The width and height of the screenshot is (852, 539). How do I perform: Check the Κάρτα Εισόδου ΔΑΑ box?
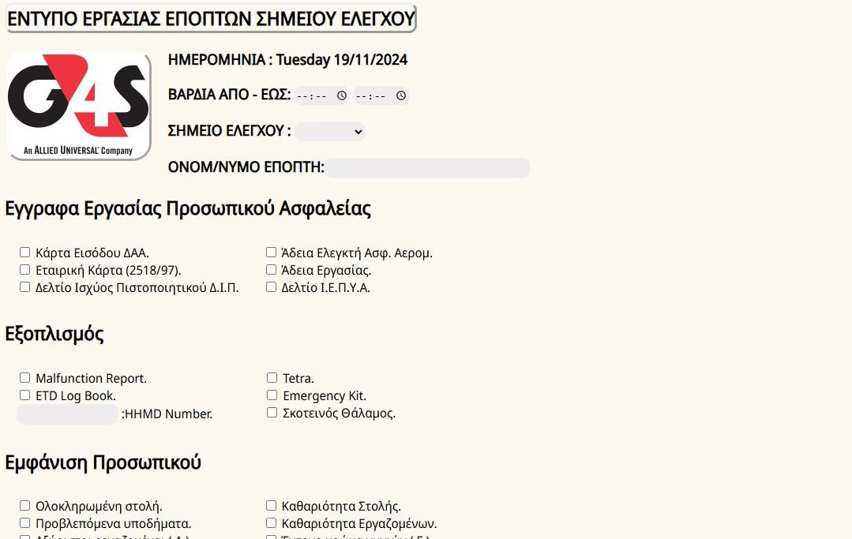pyautogui.click(x=25, y=252)
